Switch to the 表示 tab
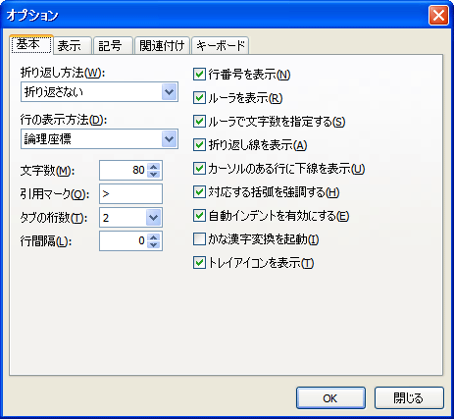 coord(73,45)
